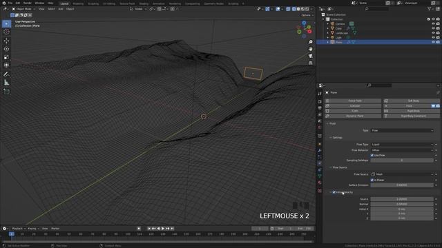Select the Transform tool
The image size is (442, 248).
(6, 65)
